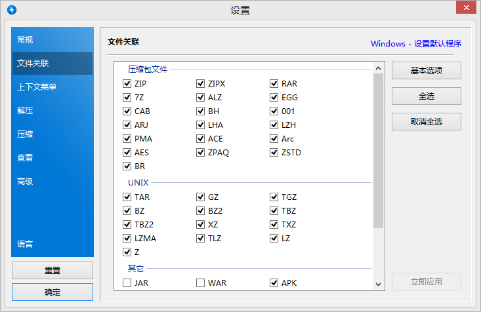Screen dimensions: 481x312
Task: Uncheck the RAR file association
Action: tap(274, 83)
